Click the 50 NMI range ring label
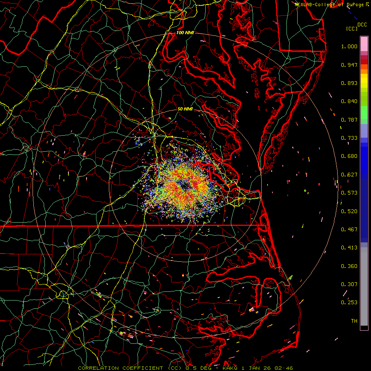 [185, 109]
